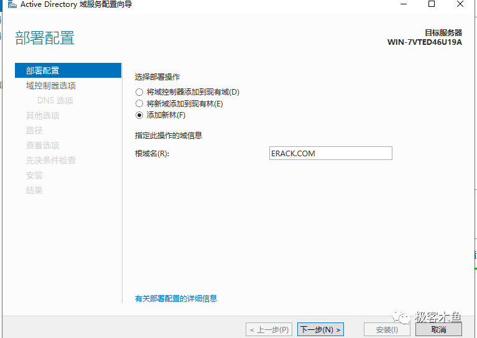477x338 pixels.
Task: Maximize the wizard window
Action: (432, 4)
